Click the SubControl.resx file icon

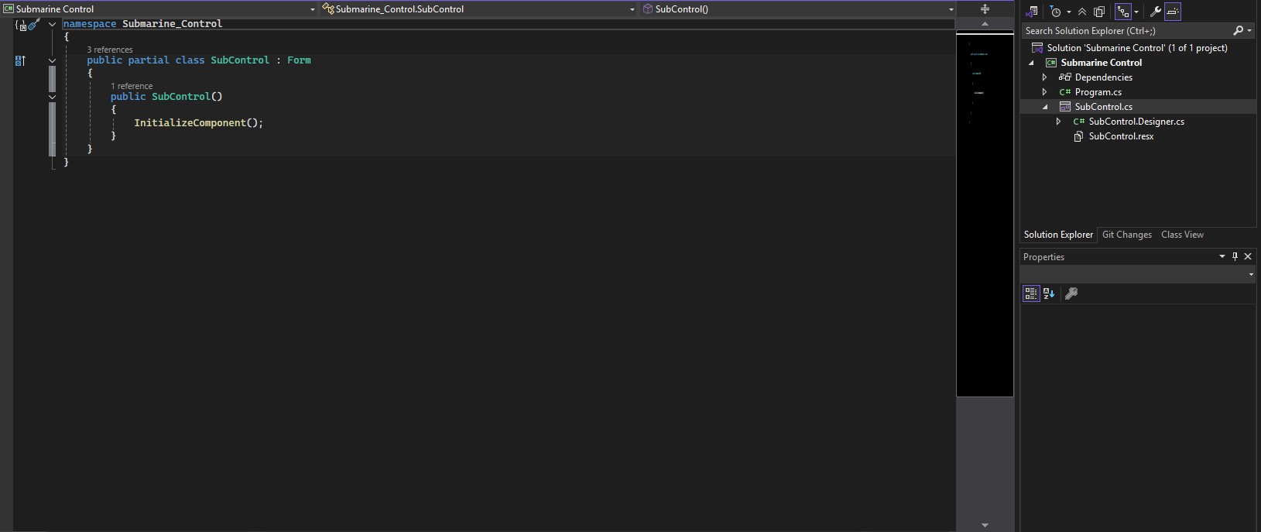(x=1078, y=136)
